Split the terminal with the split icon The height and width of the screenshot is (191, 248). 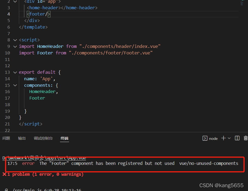237,138
